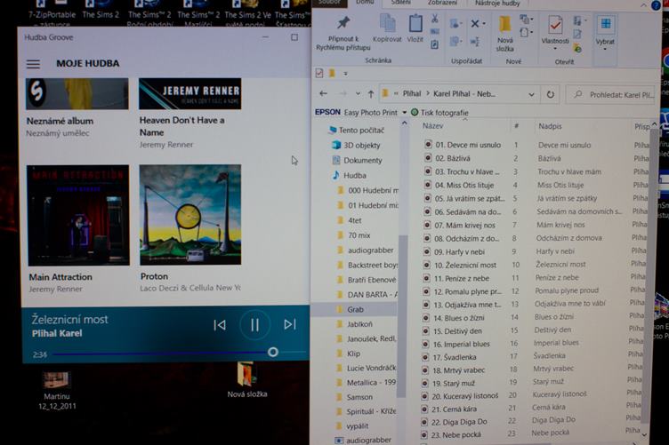Viewport: 669px width, 445px height.
Task: Click the delete X icon
Action: pos(474,24)
